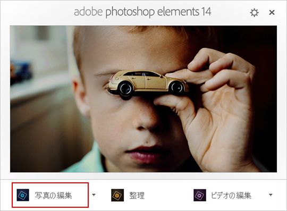
Task: Start ビデオの編集 from its text label
Action: 231,195
